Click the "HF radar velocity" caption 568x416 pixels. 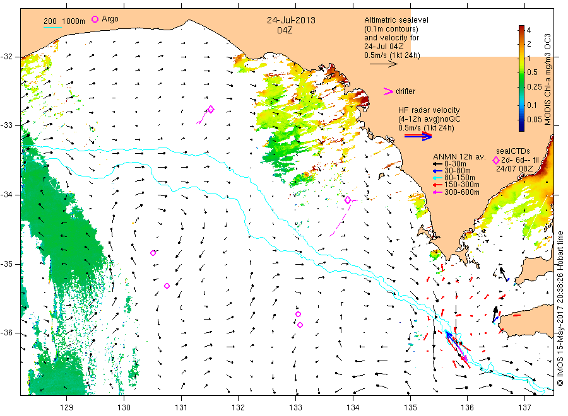429,110
